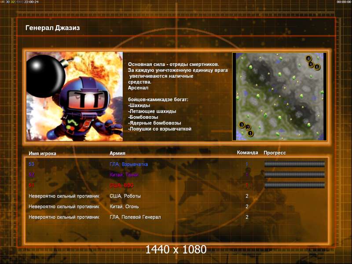This screenshot has height=264, width=352.
Task: Click start position marker 2 on minimap
Action: point(248,127)
